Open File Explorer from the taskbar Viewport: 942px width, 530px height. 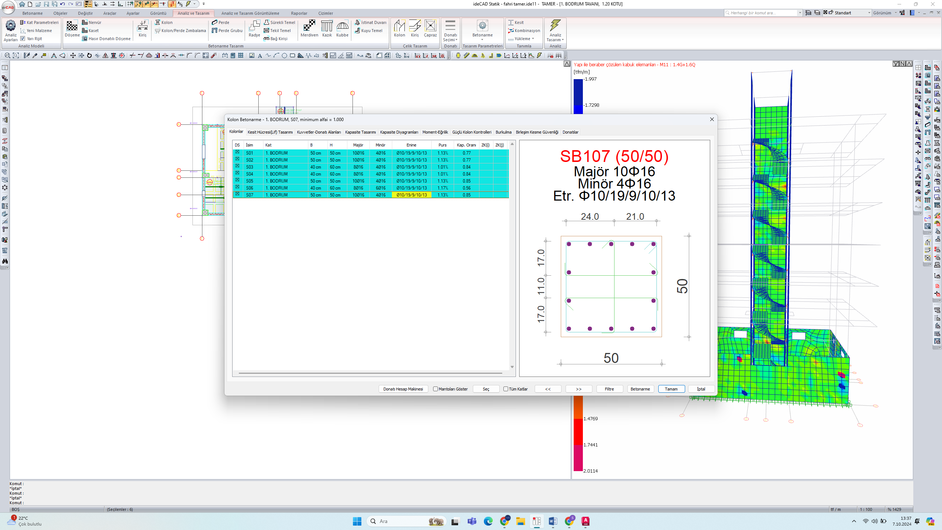point(520,521)
